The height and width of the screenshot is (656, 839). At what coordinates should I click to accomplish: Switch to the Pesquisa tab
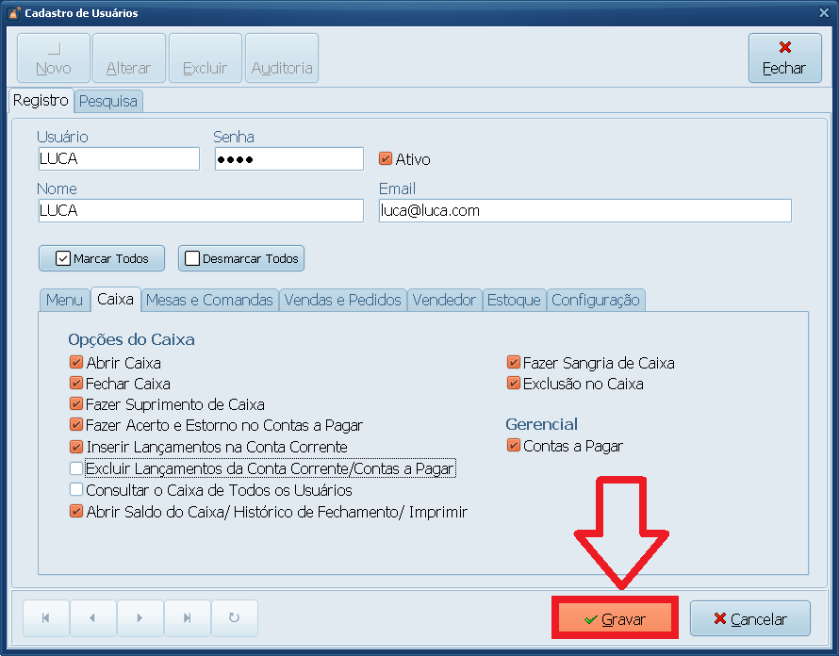[108, 101]
